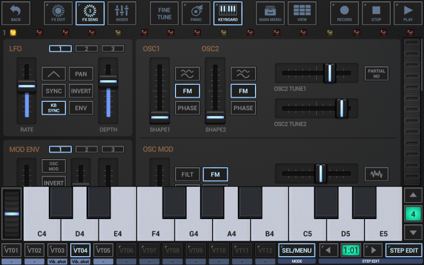Select track VT03
The image size is (424, 265).
57,250
